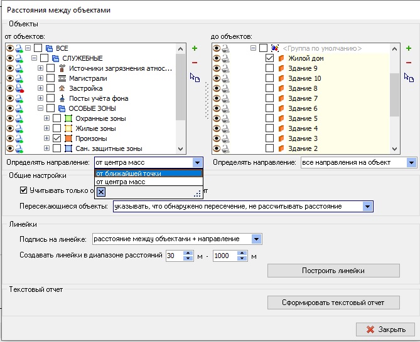Click the Посты учёта фона icon
The height and width of the screenshot is (342, 420).
click(62, 98)
